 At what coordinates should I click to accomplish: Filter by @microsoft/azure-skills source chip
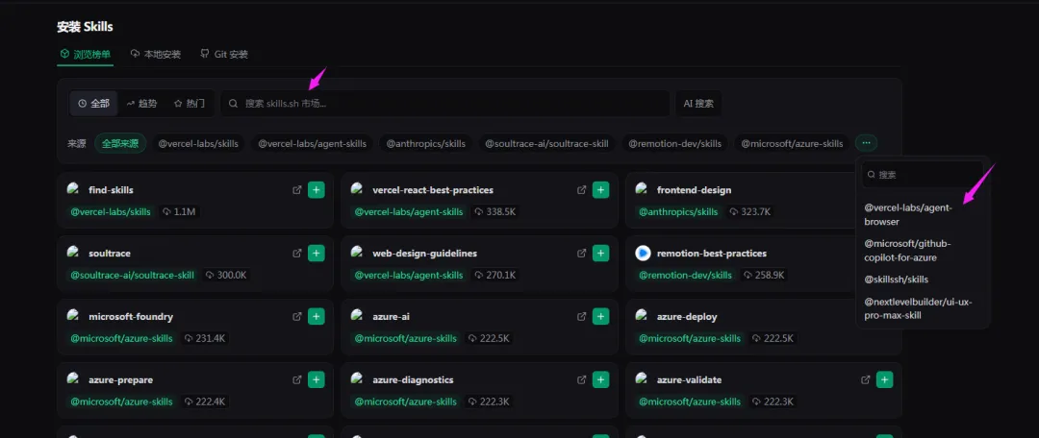coord(792,143)
